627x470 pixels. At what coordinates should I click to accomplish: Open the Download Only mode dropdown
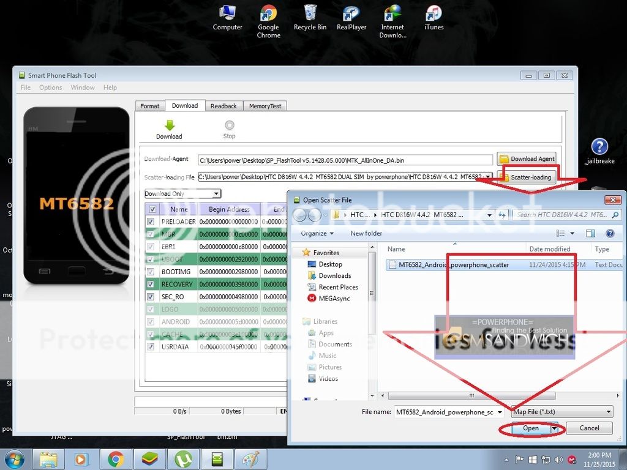(215, 193)
